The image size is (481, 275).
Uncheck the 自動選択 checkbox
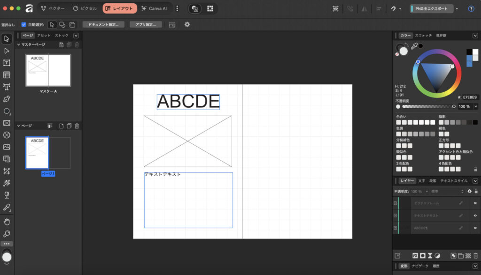(x=24, y=24)
